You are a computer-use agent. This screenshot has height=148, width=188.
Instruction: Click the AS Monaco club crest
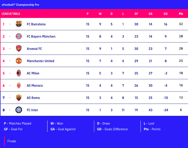click(19, 86)
